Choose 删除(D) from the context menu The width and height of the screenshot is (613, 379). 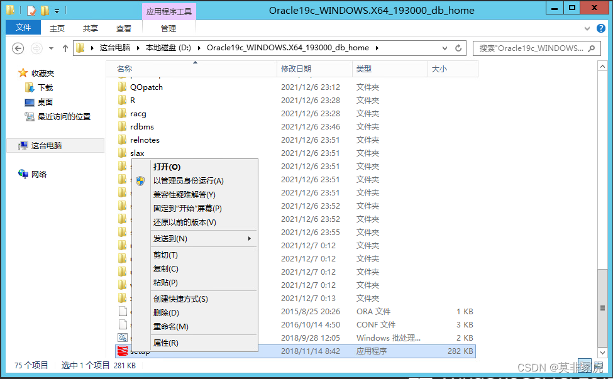195,312
